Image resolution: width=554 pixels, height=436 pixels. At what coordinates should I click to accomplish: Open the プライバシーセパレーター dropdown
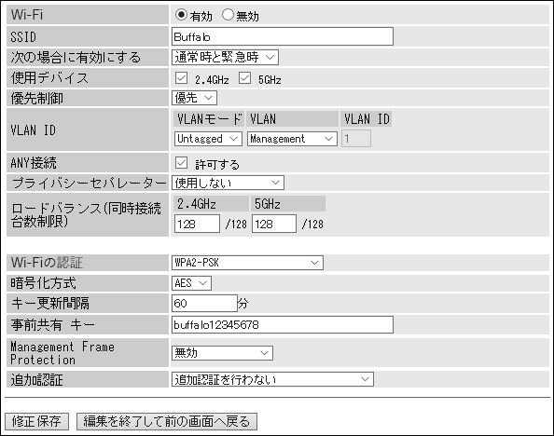(228, 183)
